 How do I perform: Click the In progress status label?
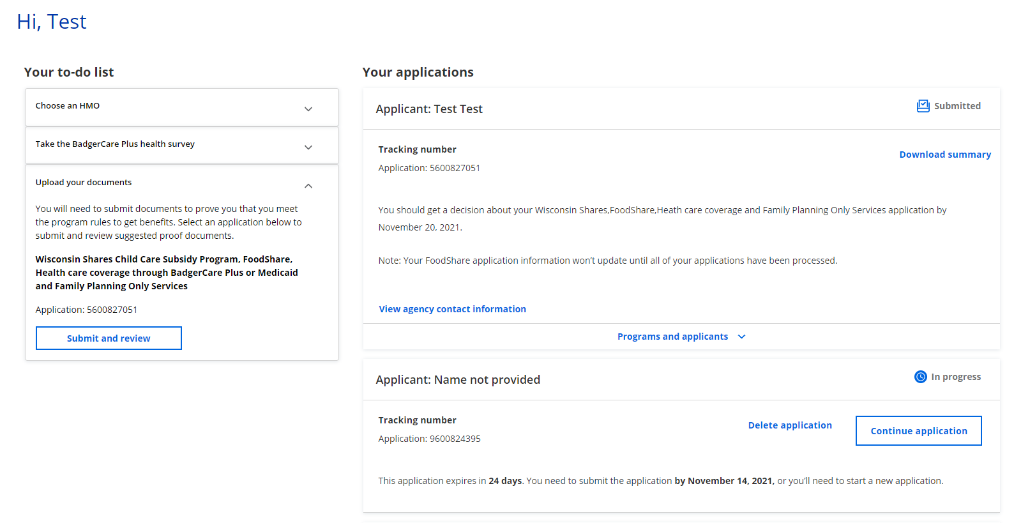tap(955, 377)
